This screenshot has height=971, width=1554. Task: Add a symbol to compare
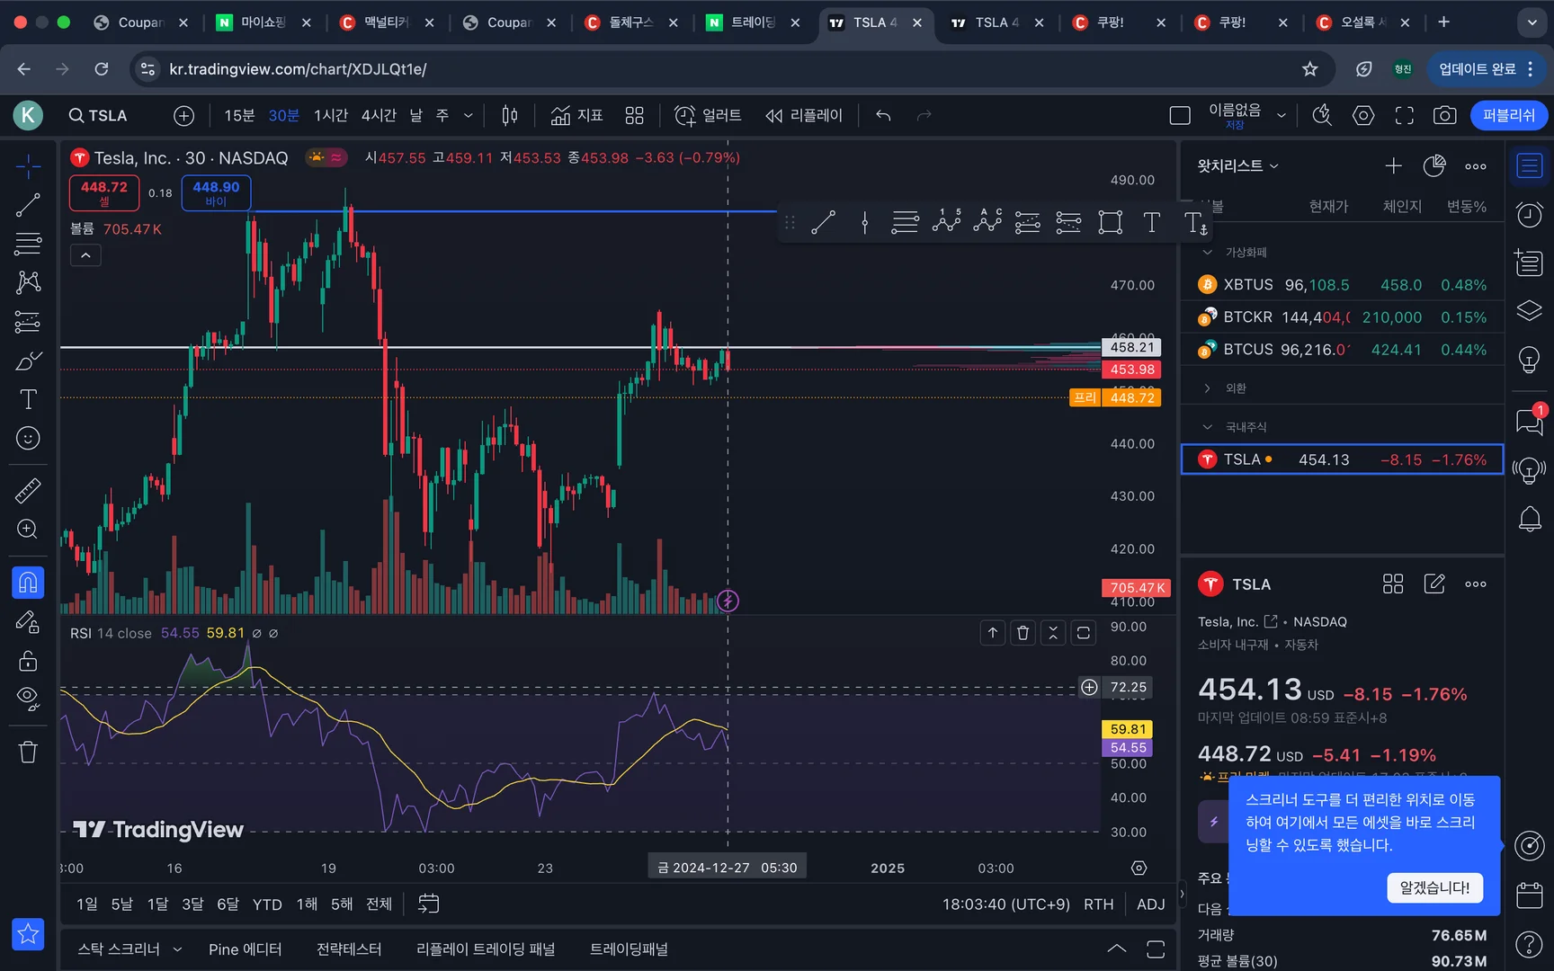pyautogui.click(x=183, y=115)
